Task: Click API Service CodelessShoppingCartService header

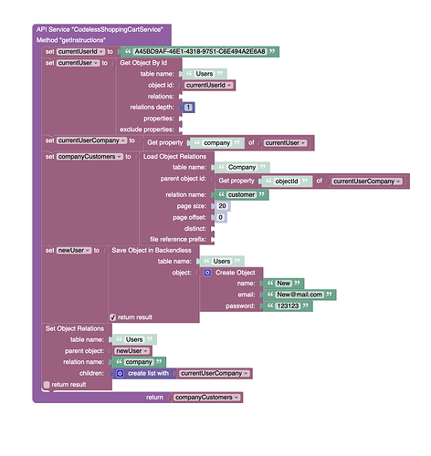Action: pos(100,29)
